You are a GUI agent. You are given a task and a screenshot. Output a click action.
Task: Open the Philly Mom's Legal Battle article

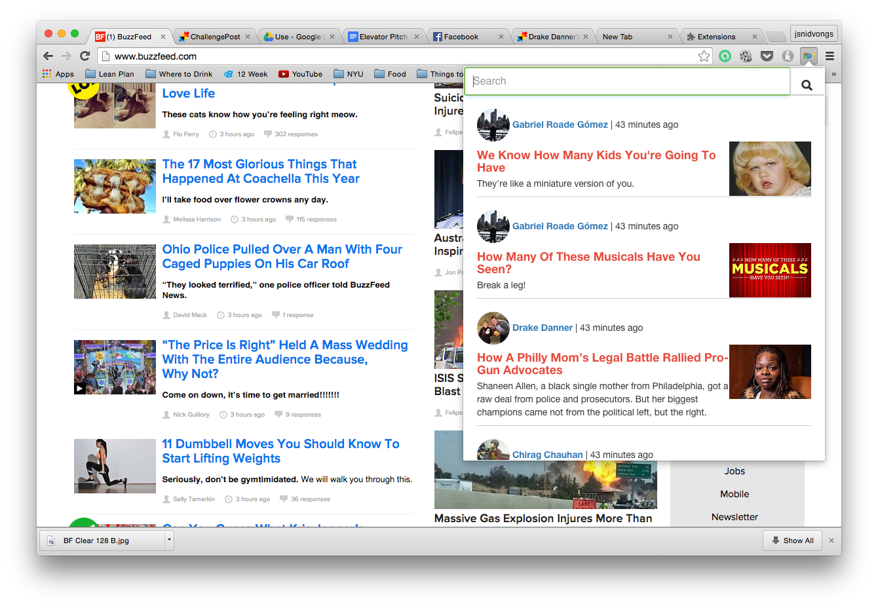pos(601,364)
